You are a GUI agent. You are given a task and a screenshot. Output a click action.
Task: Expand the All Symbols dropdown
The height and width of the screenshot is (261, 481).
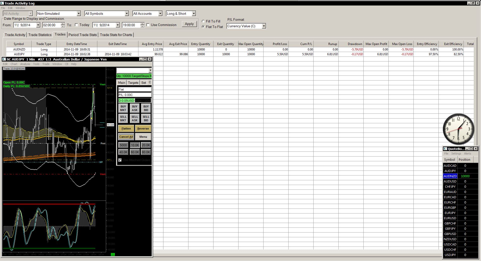tap(127, 13)
